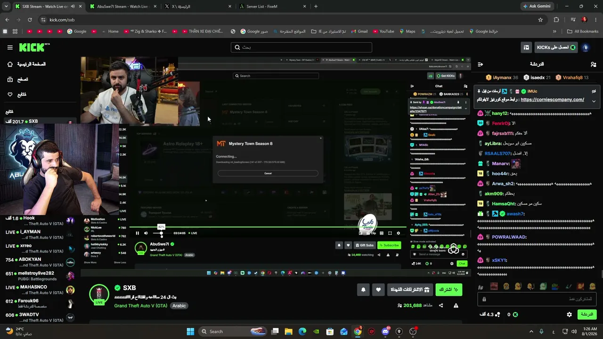Viewport: 603px width, 339px height.
Task: Switch to the Server List - FiveM tab
Action: click(x=272, y=7)
